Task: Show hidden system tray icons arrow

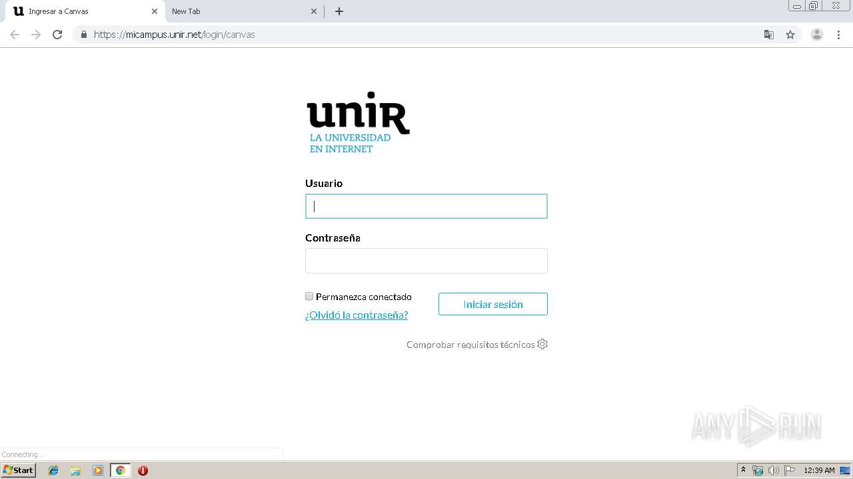Action: click(x=744, y=470)
